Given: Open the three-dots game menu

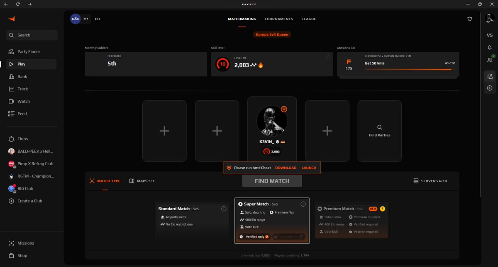Looking at the screenshot, I should pos(86,19).
